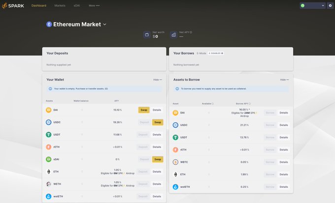Hide the Assets to Borrow panel
The height and width of the screenshot is (203, 335).
285,80
